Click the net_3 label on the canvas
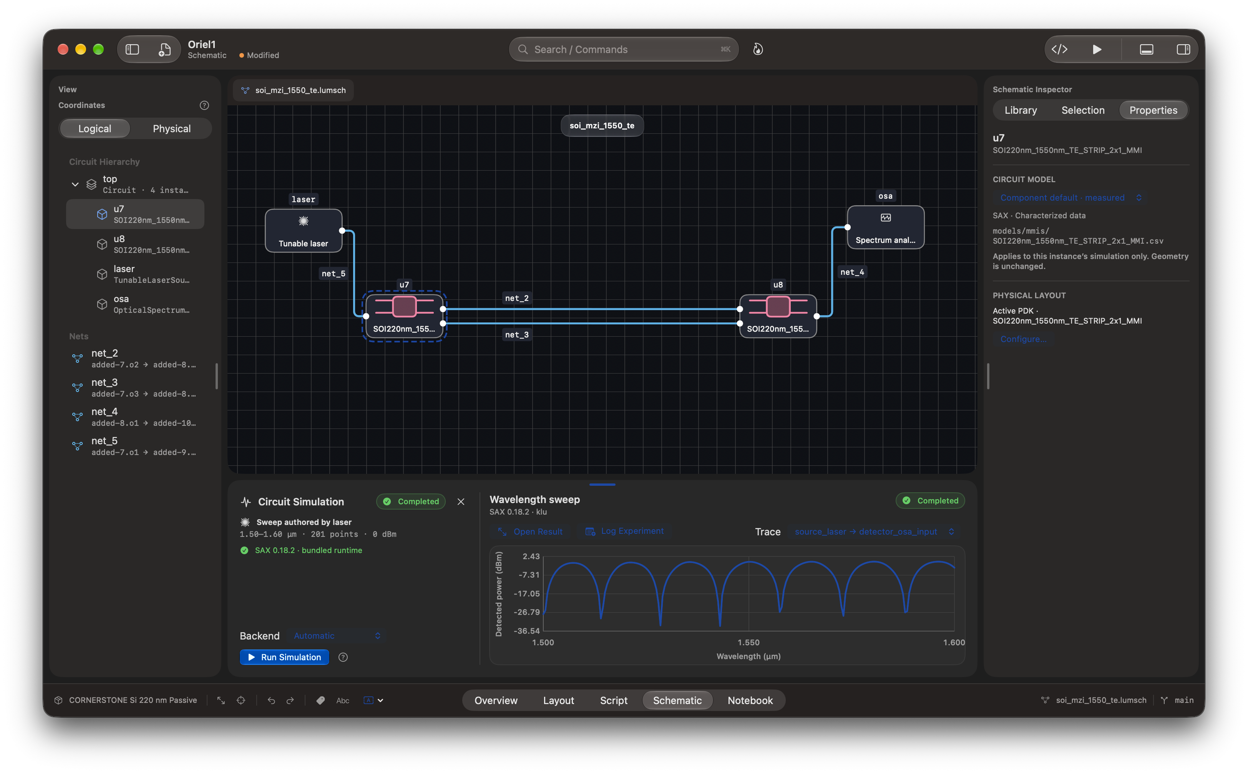Image resolution: width=1248 pixels, height=774 pixels. click(517, 334)
